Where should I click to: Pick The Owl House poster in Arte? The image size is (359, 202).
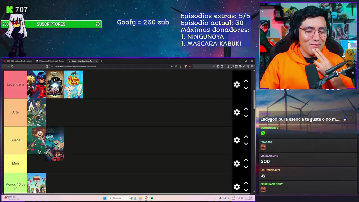(36, 112)
